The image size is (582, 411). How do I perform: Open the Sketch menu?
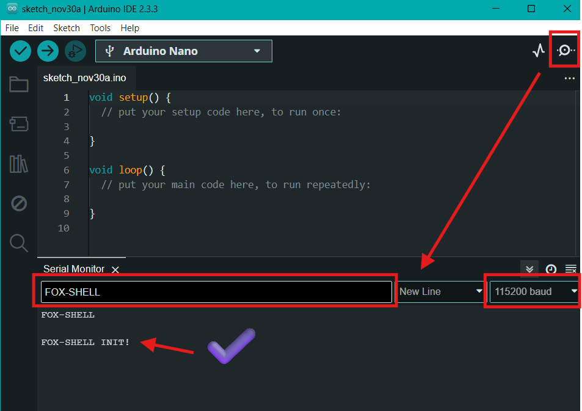click(x=67, y=28)
